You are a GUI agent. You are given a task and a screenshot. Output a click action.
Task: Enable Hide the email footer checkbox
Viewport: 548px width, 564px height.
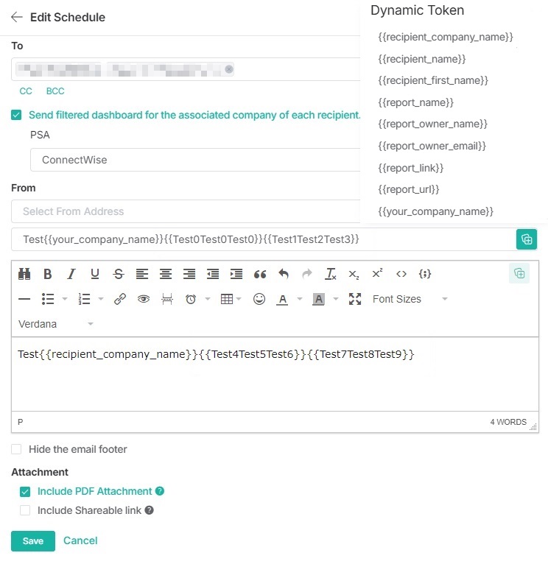click(16, 449)
